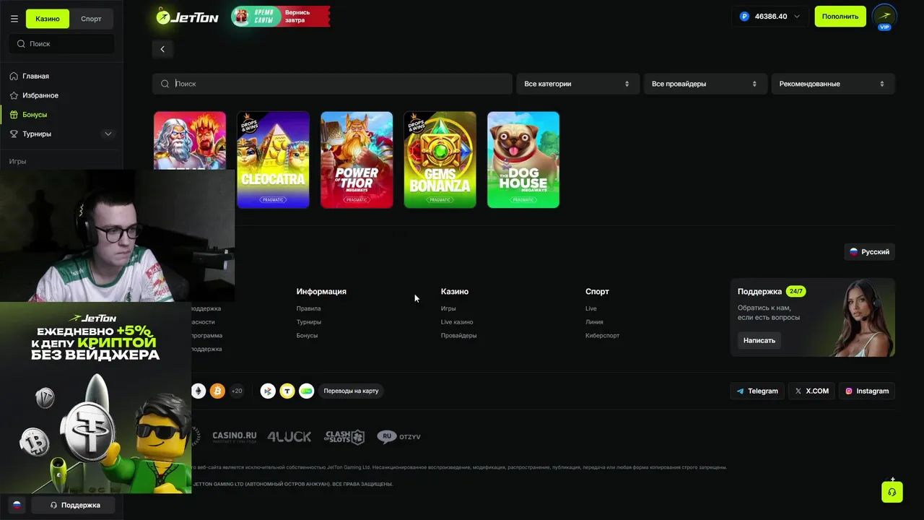Image resolution: width=924 pixels, height=520 pixels.
Task: Open the Gems Bonanza game thumbnail
Action: point(440,160)
